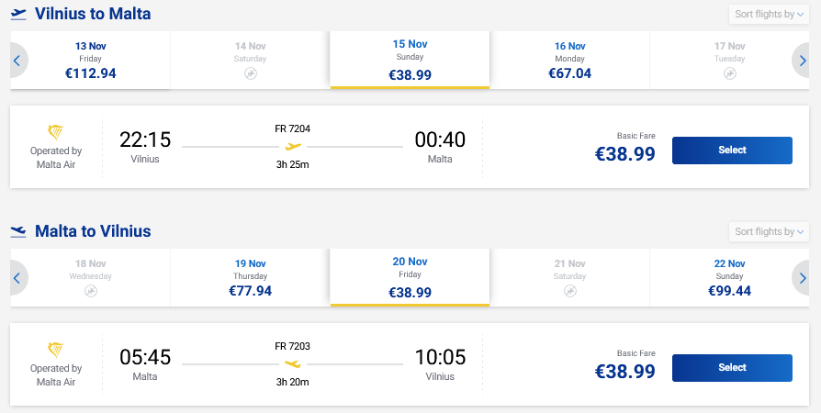
Task: Choose the 13 Nov Friday €112.94 date tab
Action: pyautogui.click(x=91, y=61)
